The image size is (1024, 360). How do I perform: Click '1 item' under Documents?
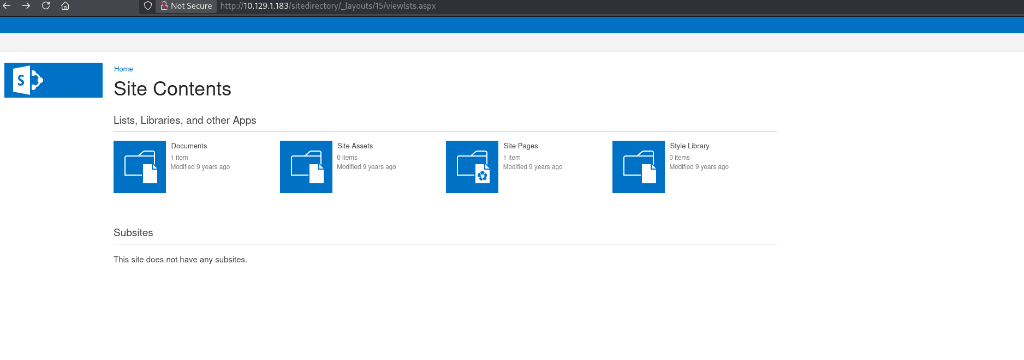(179, 158)
